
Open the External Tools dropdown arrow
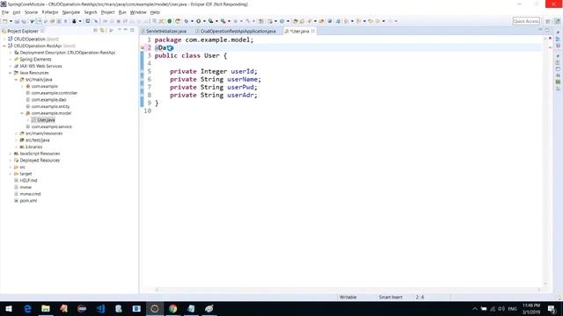[229, 21]
